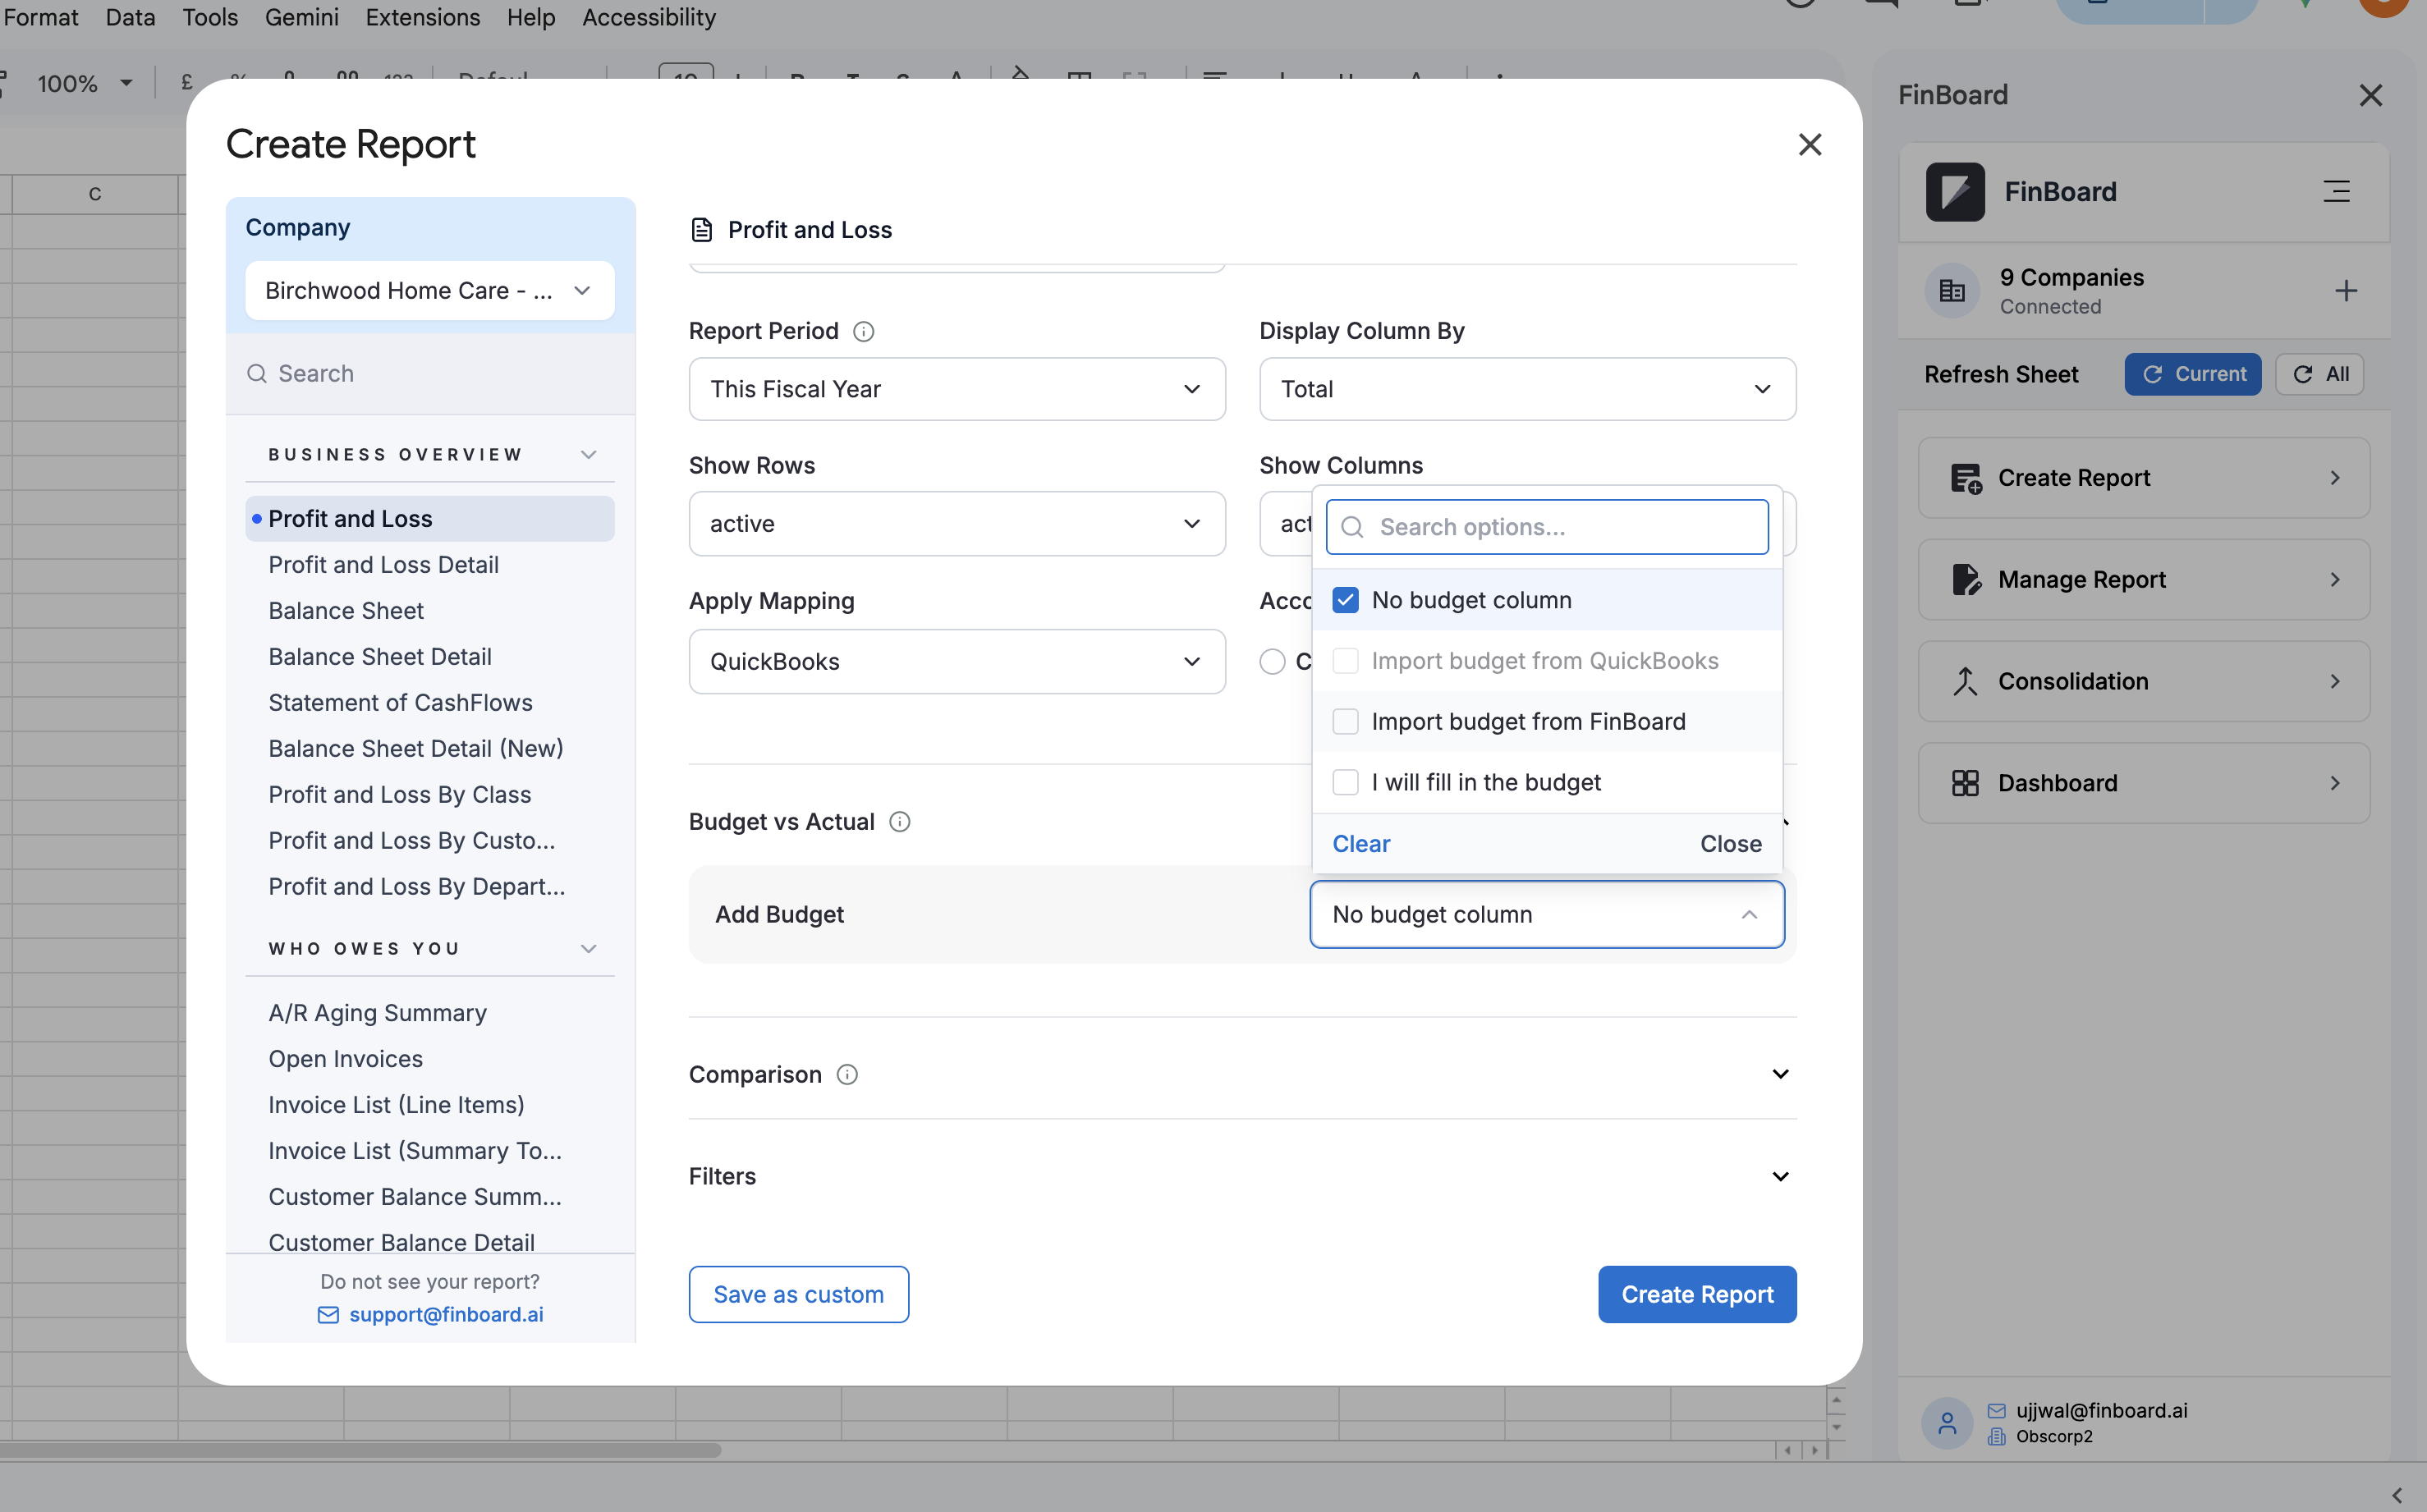Select Balance Sheet report
This screenshot has width=2427, height=1512.
346,611
